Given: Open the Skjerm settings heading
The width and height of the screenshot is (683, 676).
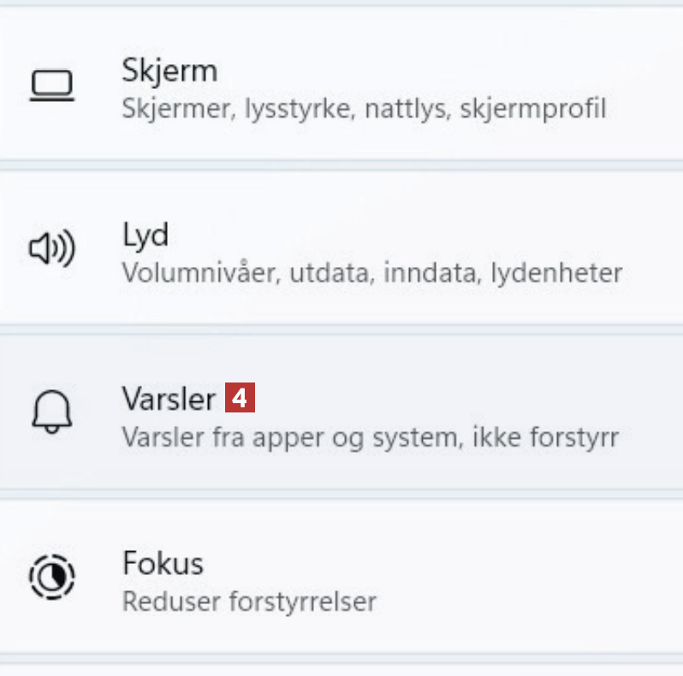Looking at the screenshot, I should coord(169,70).
